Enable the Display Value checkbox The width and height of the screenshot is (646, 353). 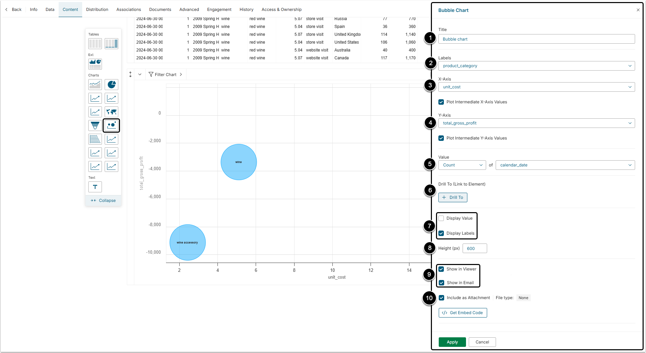pos(441,218)
